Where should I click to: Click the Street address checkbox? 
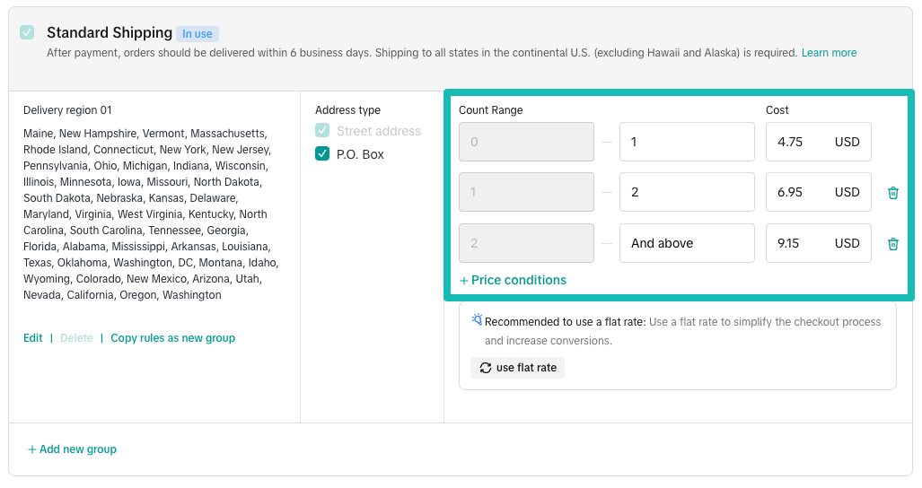pyautogui.click(x=322, y=131)
